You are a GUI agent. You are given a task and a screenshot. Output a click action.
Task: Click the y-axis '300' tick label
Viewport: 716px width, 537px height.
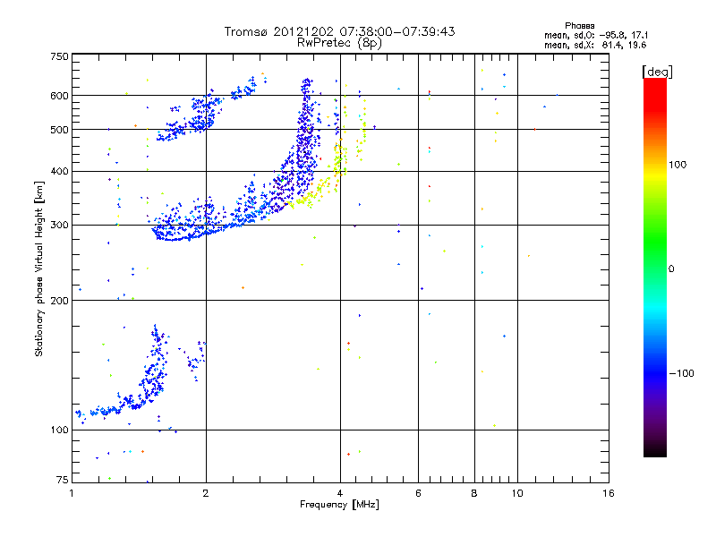[59, 226]
